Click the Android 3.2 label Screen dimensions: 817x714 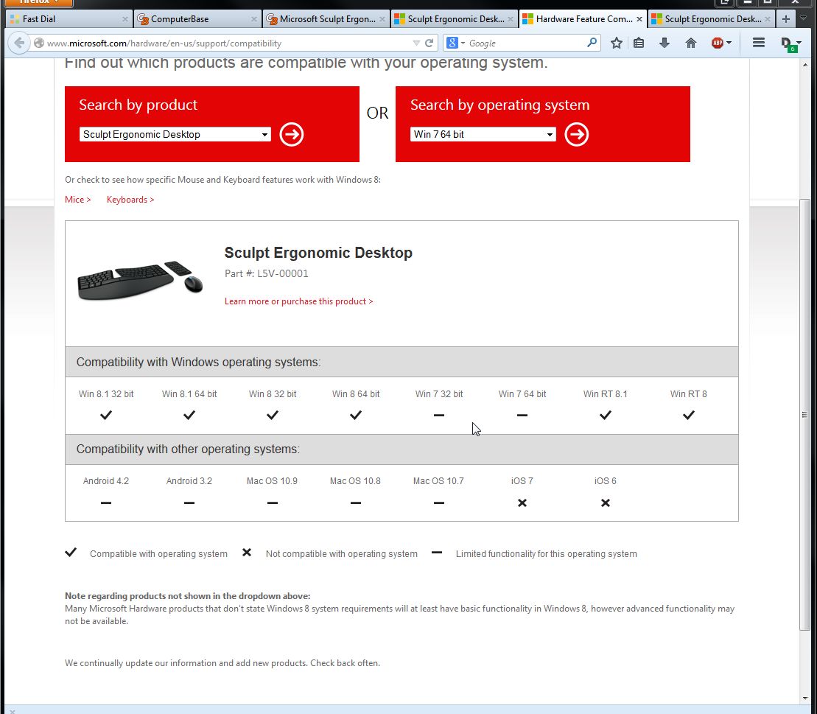(x=189, y=481)
